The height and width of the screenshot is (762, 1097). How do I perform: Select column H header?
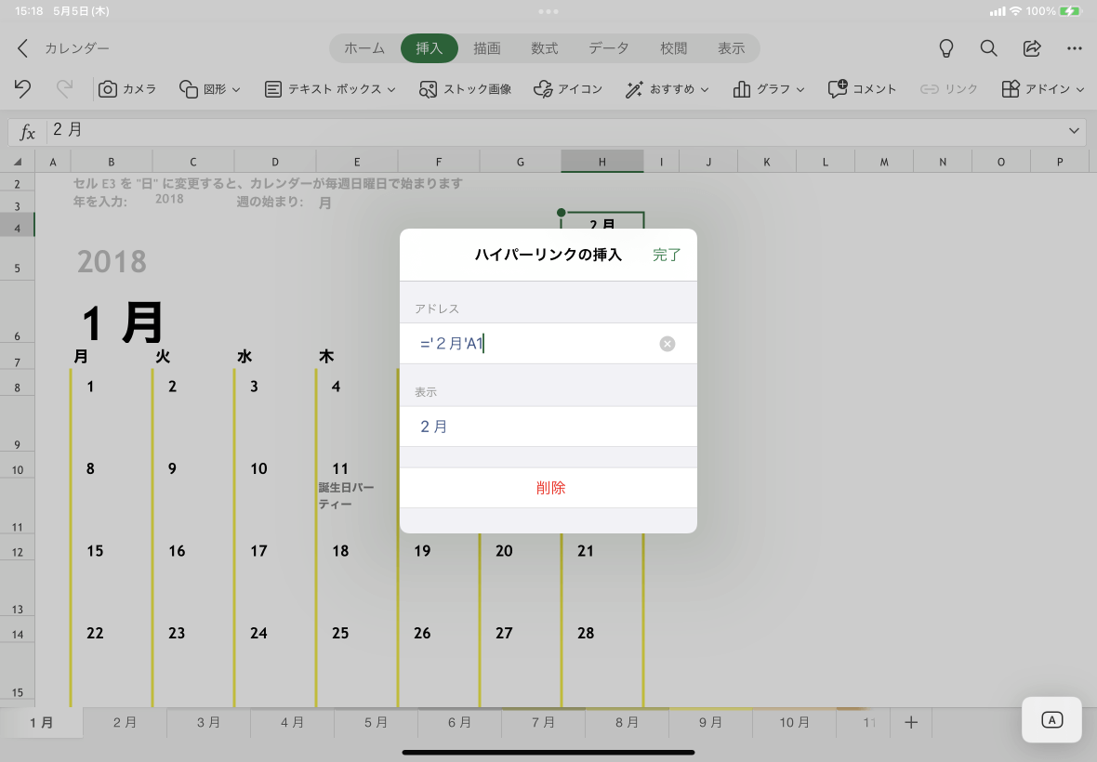[601, 162]
